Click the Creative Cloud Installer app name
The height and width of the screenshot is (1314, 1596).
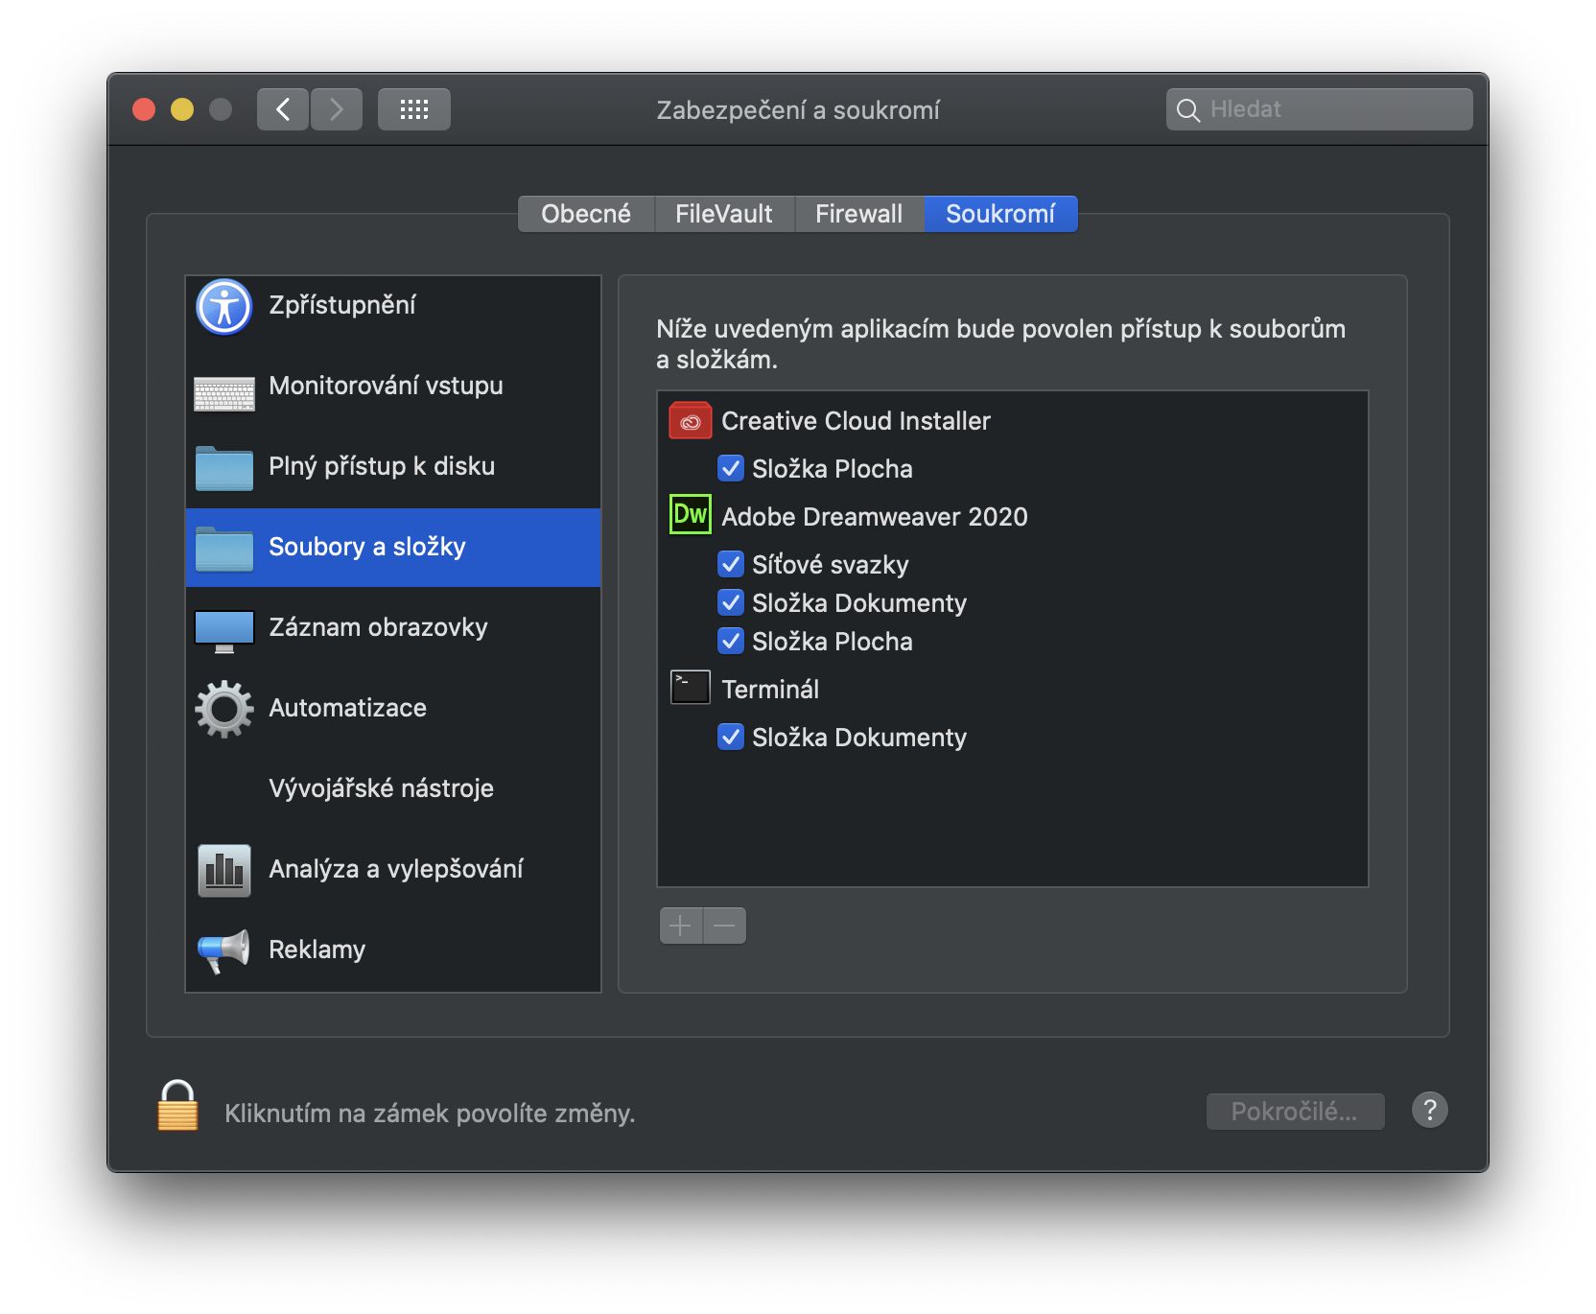(x=856, y=421)
